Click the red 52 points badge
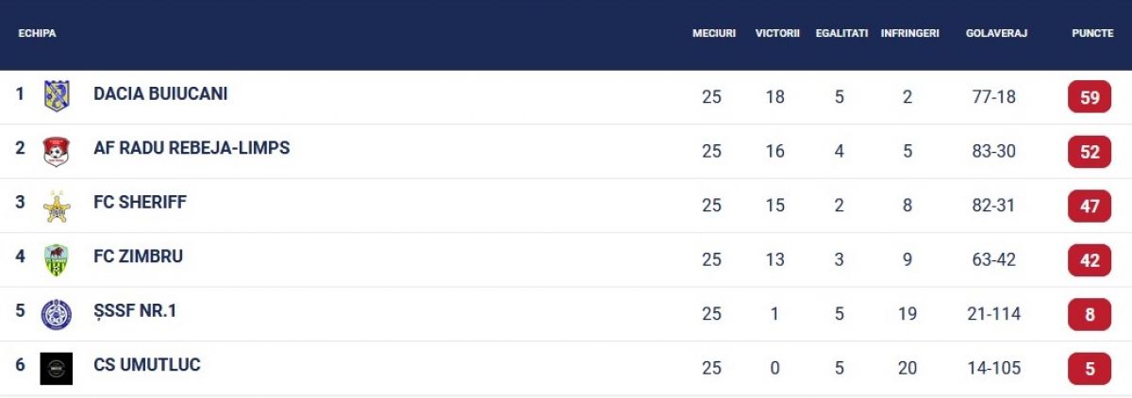Image resolution: width=1132 pixels, height=398 pixels. pyautogui.click(x=1090, y=152)
